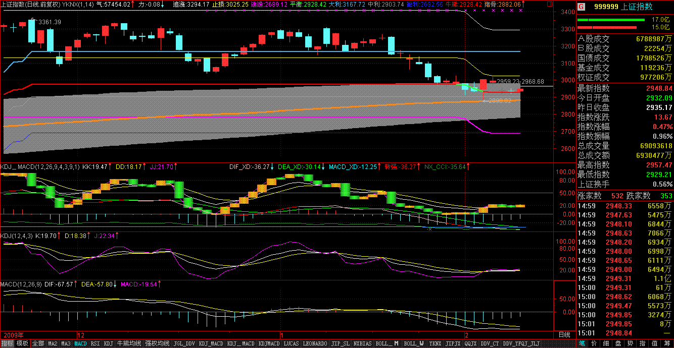This screenshot has height=348, width=674.
Task: Select the 笔 tab in quote panel
Action: coord(582,343)
